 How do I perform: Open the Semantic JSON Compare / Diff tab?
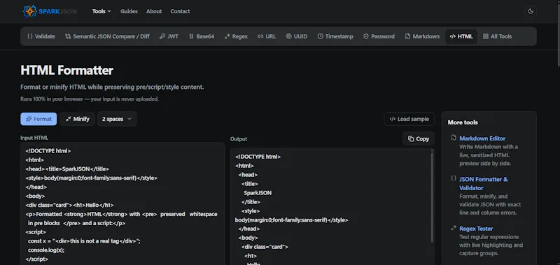point(107,36)
